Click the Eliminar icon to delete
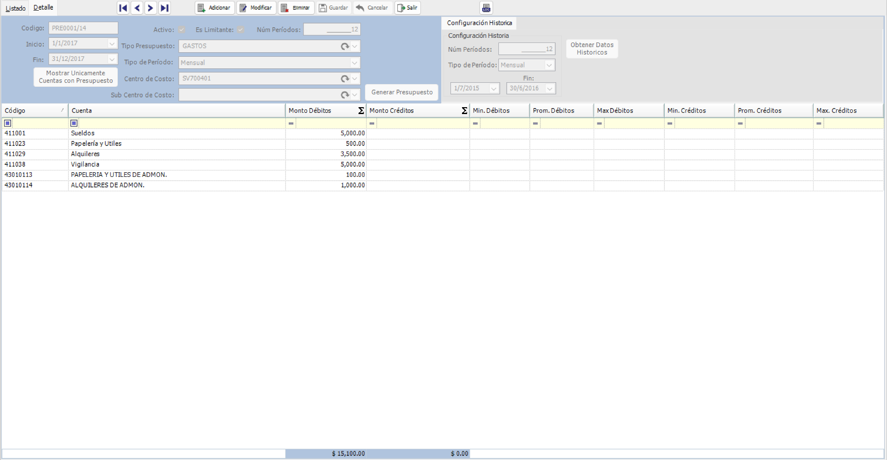Screen dimensions: 887x460 (x=284, y=8)
